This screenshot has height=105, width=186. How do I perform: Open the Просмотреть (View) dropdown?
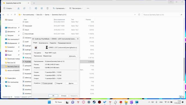[x=76, y=8]
